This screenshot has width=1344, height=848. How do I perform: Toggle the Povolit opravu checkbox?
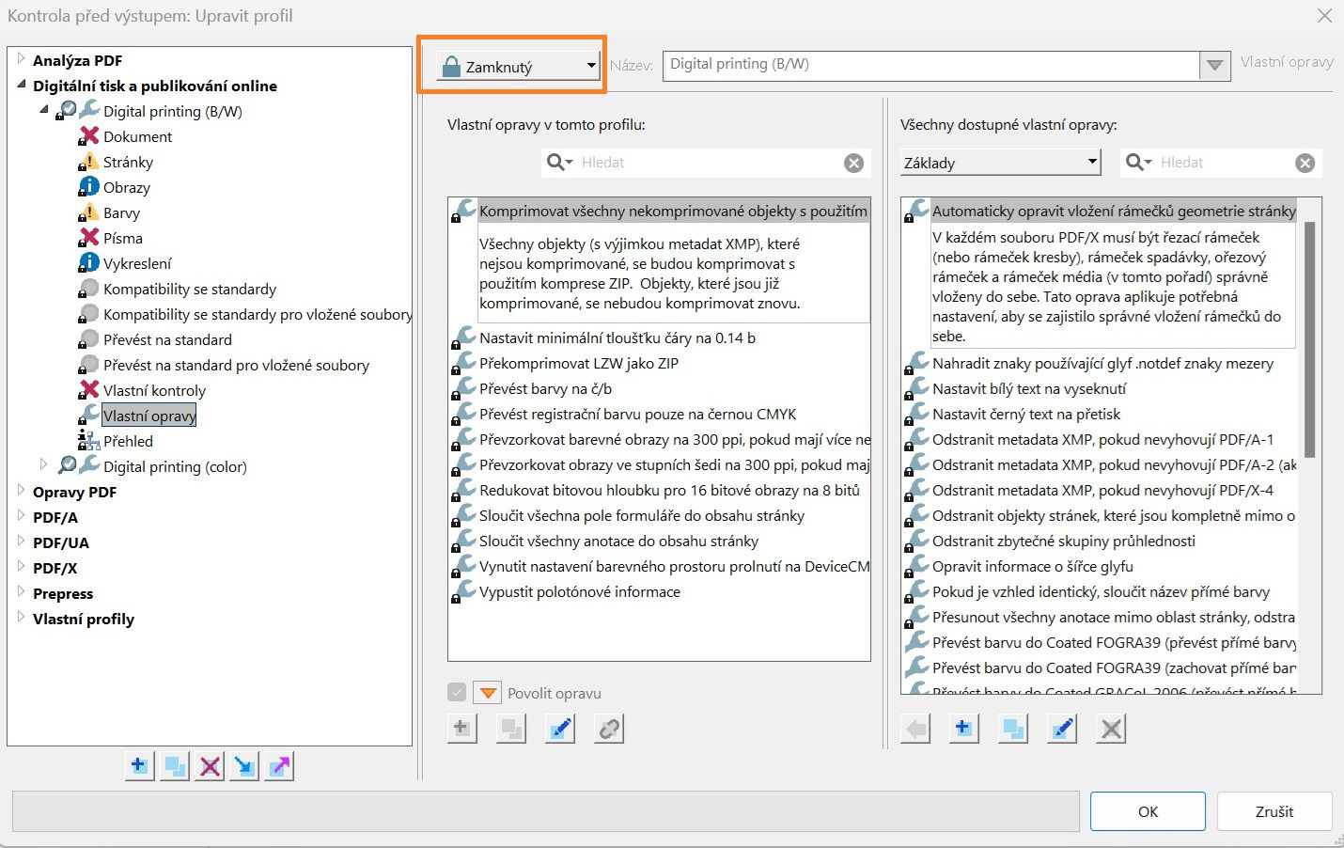[457, 693]
